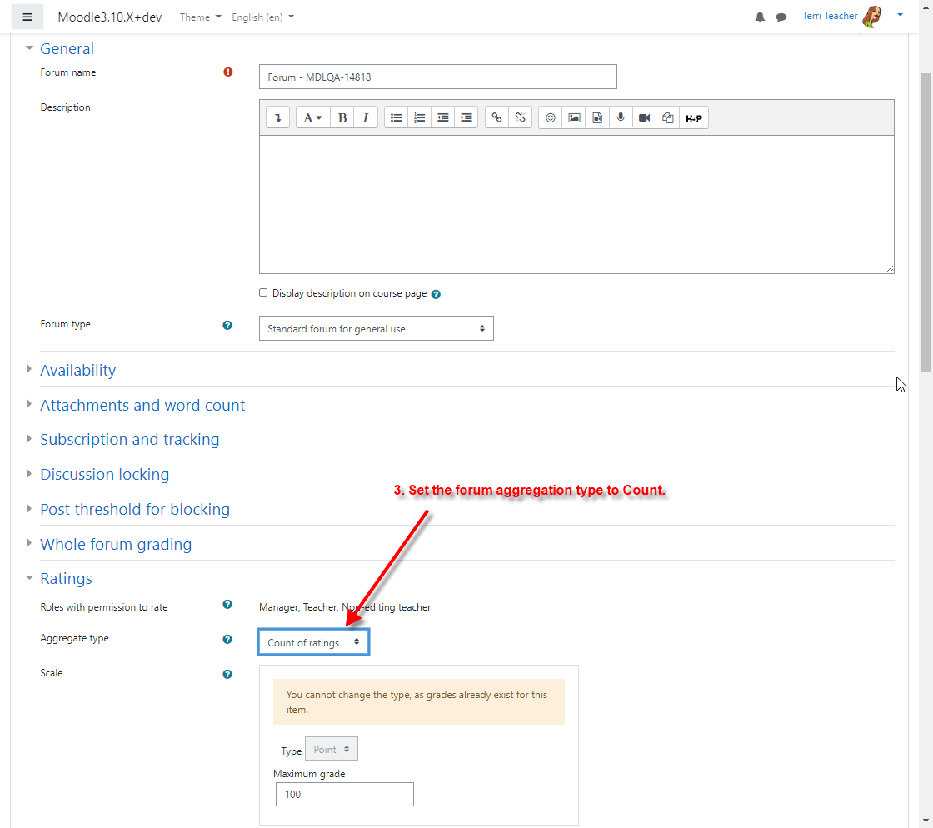933x828 pixels.
Task: Click Terri Teacher's avatar picture
Action: 872,17
